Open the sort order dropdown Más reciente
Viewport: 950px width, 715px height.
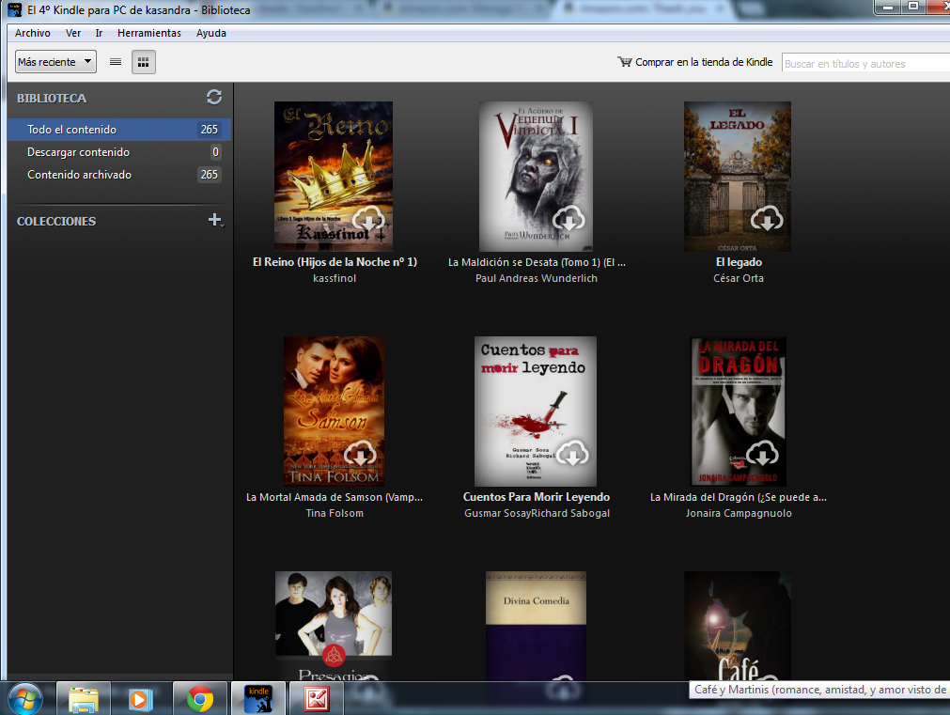pos(55,62)
